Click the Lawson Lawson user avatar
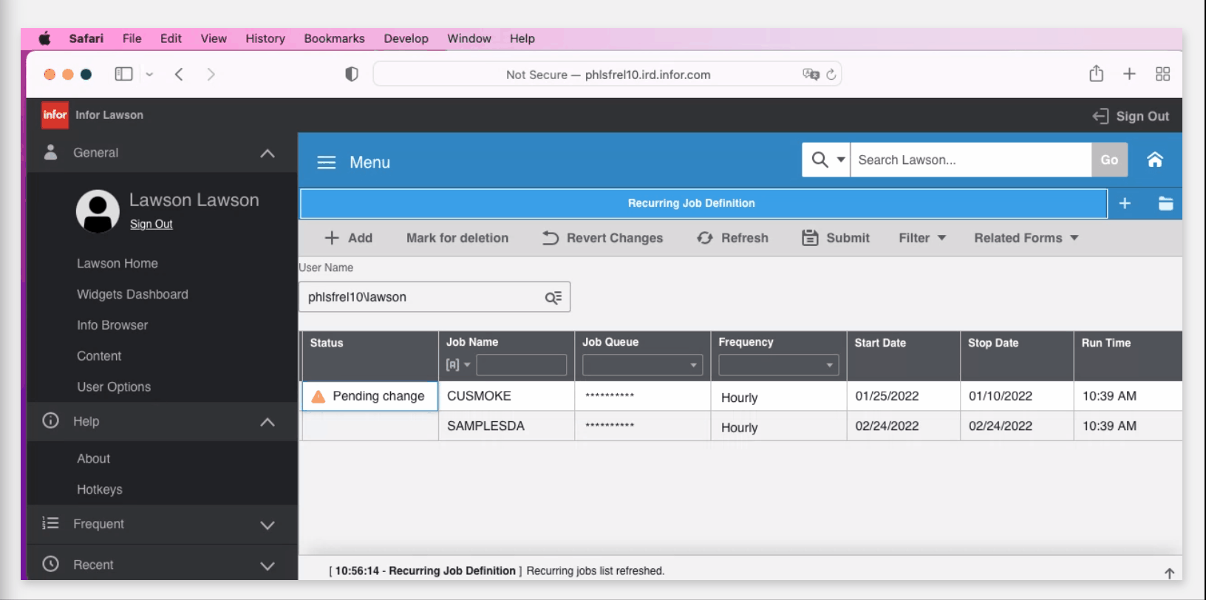 (x=98, y=211)
